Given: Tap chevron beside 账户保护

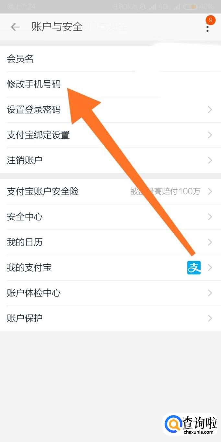Looking at the screenshot, I should pos(210,318).
